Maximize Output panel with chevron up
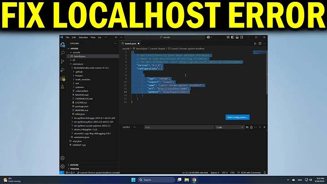 (x=260, y=127)
